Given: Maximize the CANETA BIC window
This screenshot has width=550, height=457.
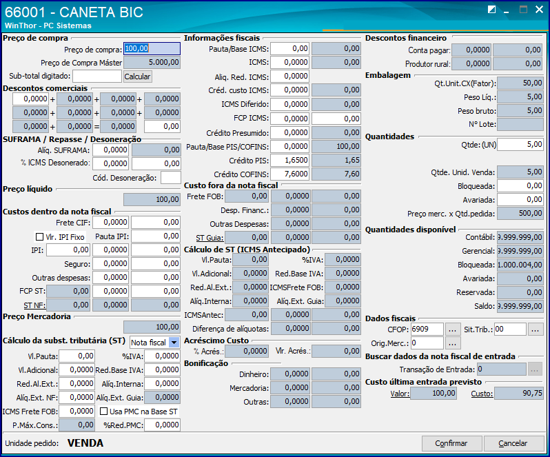Looking at the screenshot, I should [523, 10].
